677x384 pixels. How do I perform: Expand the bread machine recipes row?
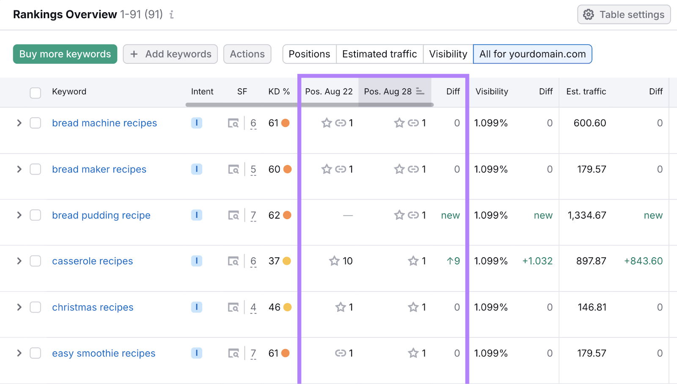(19, 123)
